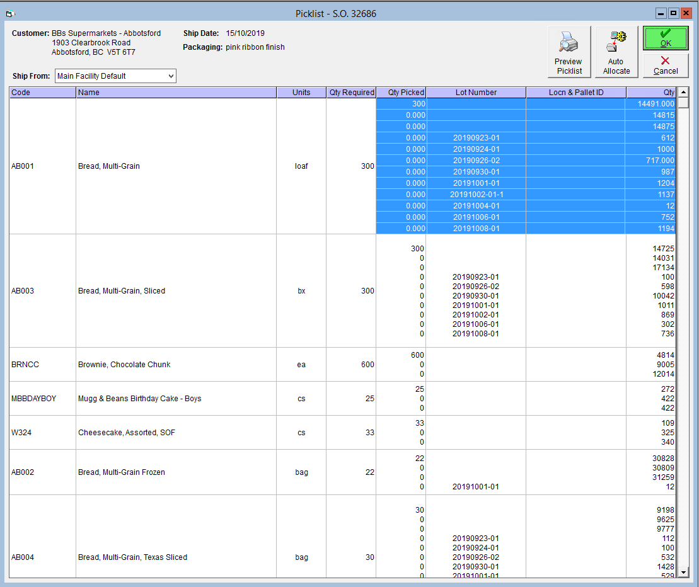Select Bread, Multi-Grain, Sliced name

[x=176, y=291]
